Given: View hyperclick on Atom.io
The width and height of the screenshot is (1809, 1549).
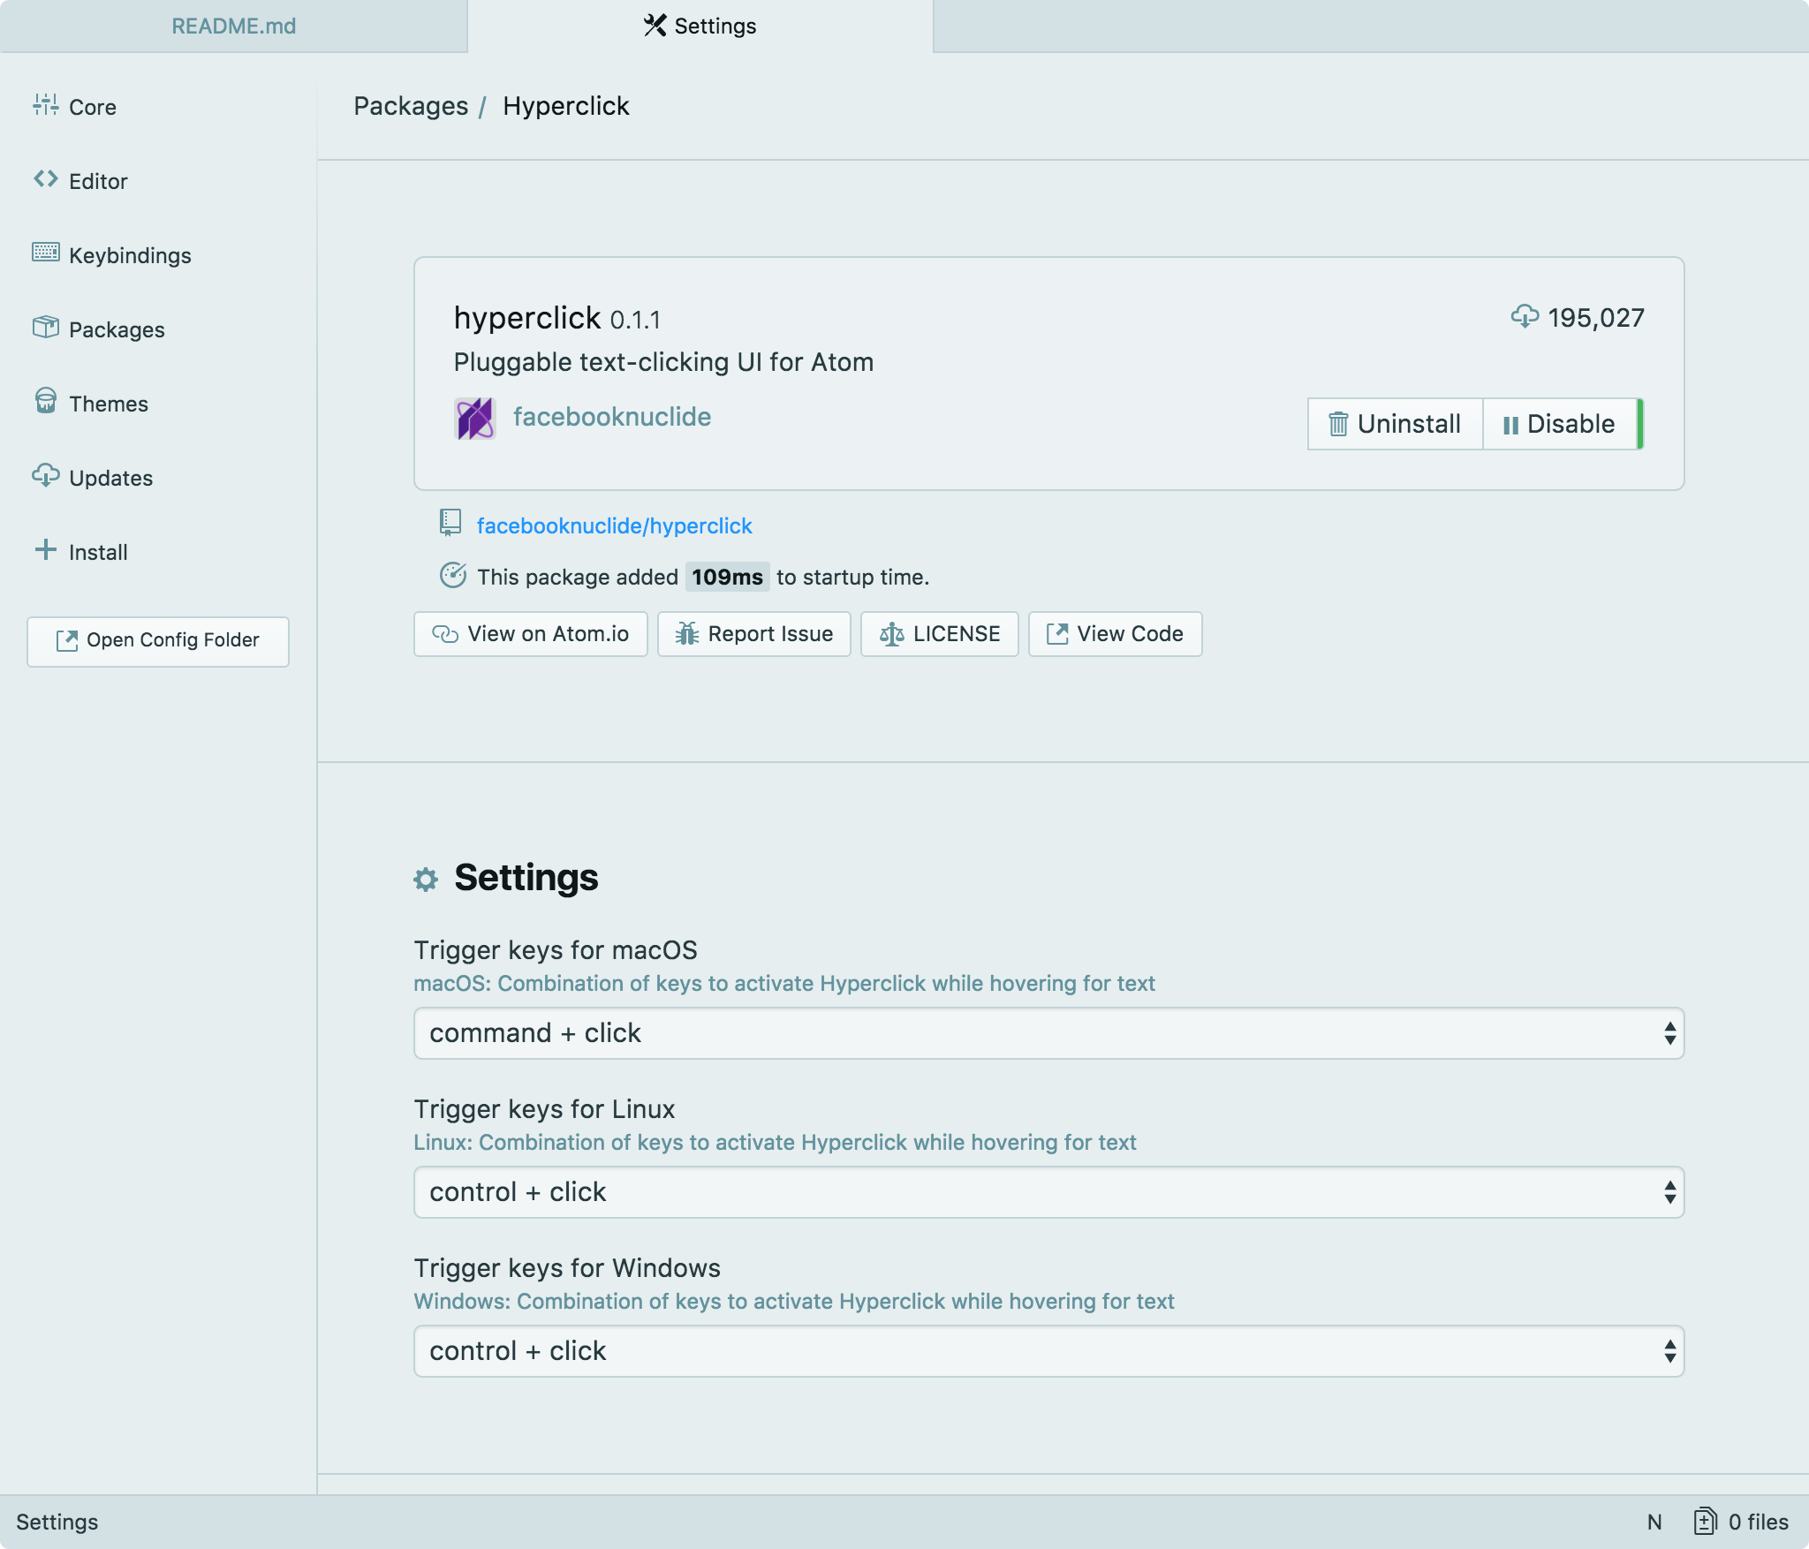Looking at the screenshot, I should coord(530,634).
